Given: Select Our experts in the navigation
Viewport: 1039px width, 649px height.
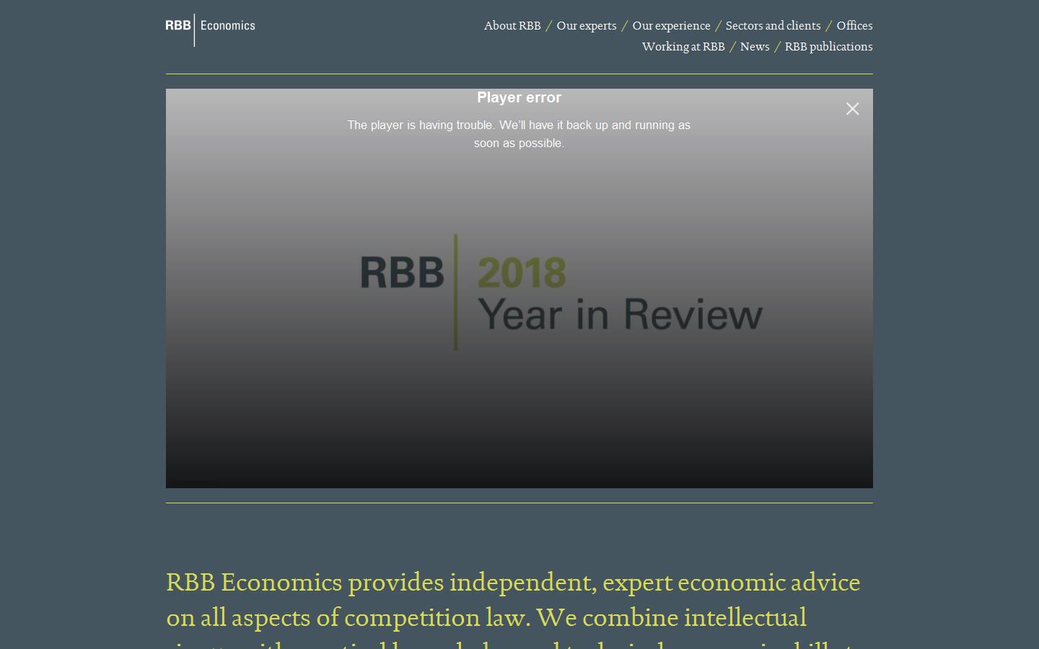Looking at the screenshot, I should [x=587, y=25].
